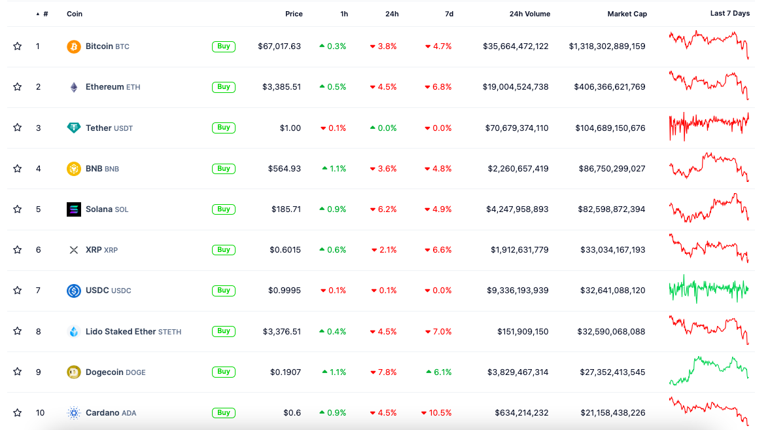Open the Solana SOL coin page

(107, 209)
